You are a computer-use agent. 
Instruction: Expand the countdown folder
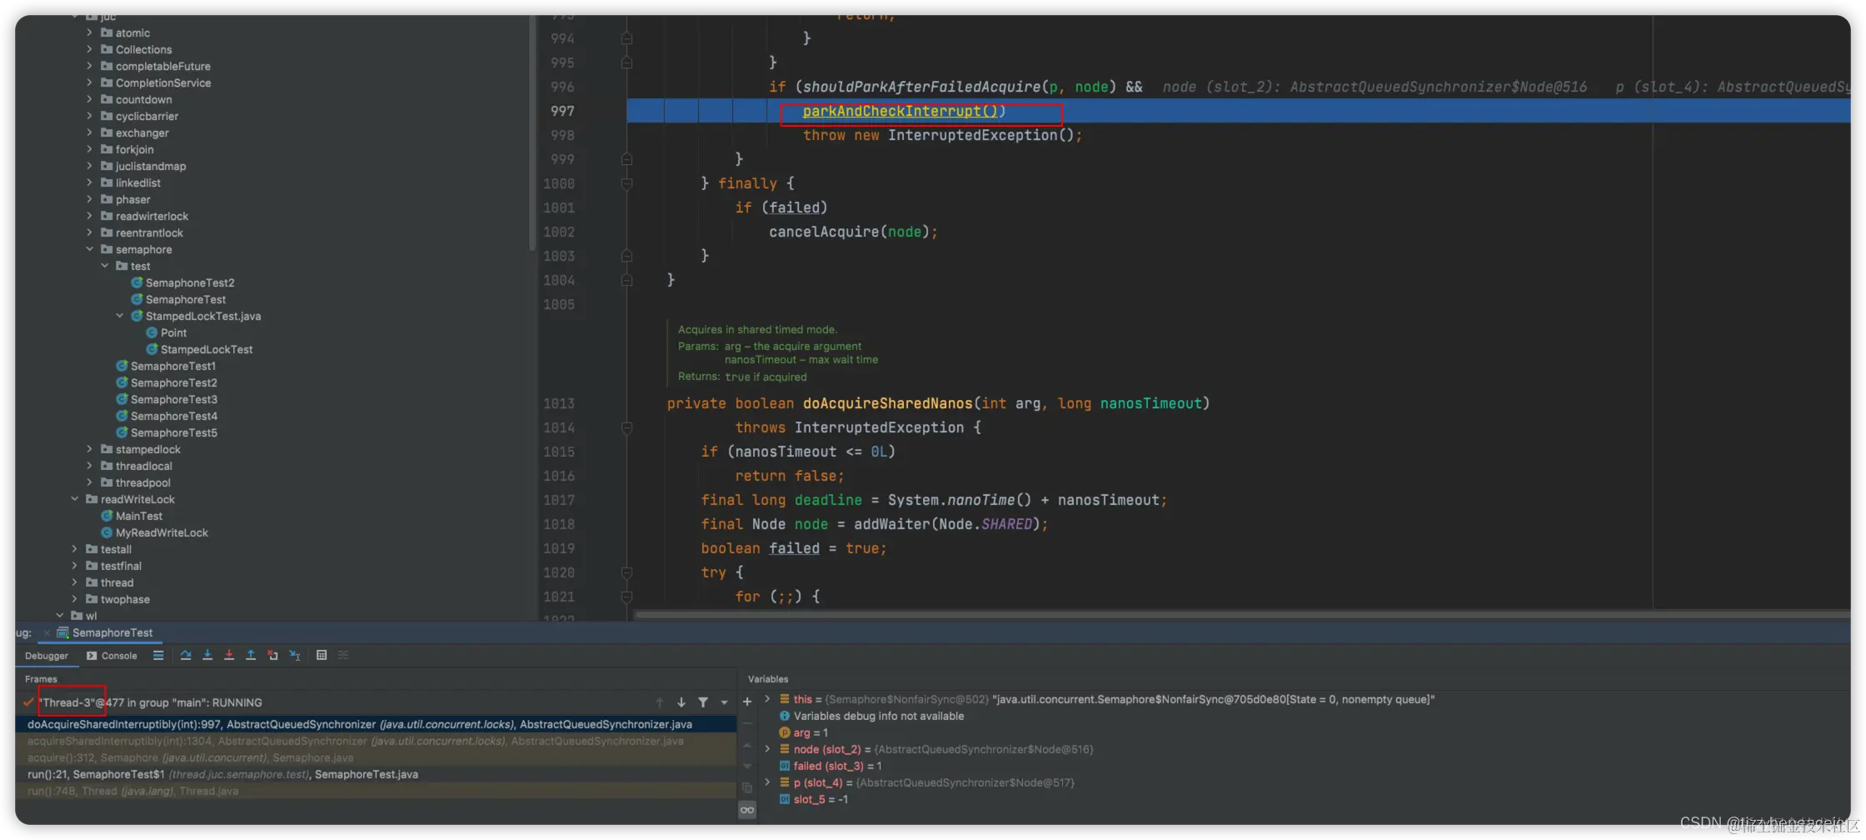(x=90, y=99)
